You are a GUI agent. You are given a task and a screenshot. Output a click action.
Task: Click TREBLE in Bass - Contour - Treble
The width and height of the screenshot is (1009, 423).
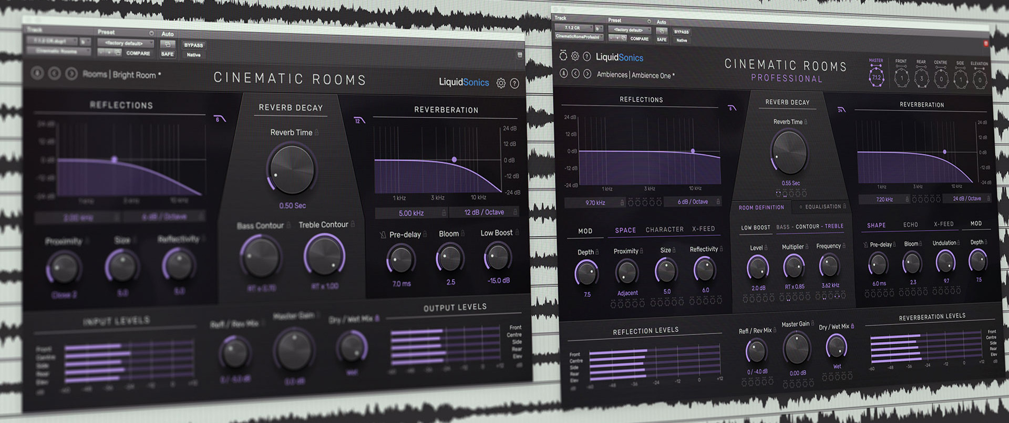click(x=834, y=226)
